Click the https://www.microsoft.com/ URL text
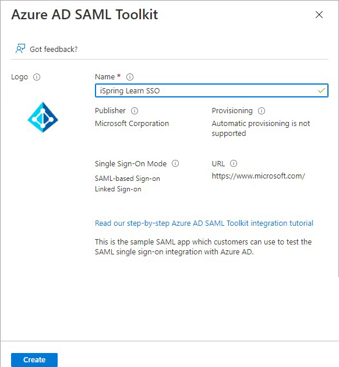This screenshot has height=367, width=339. (259, 176)
